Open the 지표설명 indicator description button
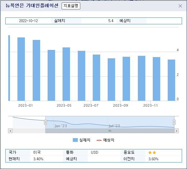The width and height of the screenshot is (187, 169). pyautogui.click(x=71, y=6)
